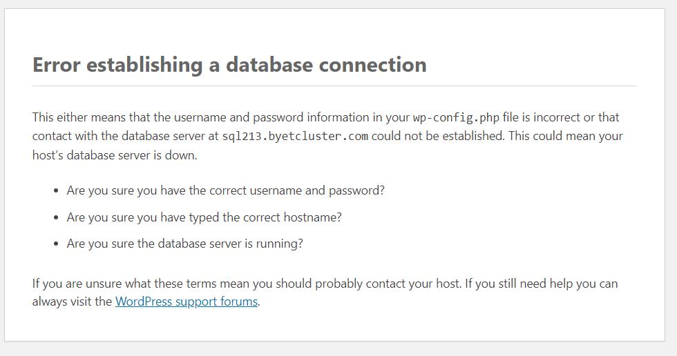Click the bullet dot before username question

[x=56, y=191]
